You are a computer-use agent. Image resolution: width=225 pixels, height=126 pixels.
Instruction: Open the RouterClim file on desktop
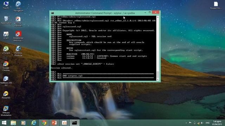[216, 6]
